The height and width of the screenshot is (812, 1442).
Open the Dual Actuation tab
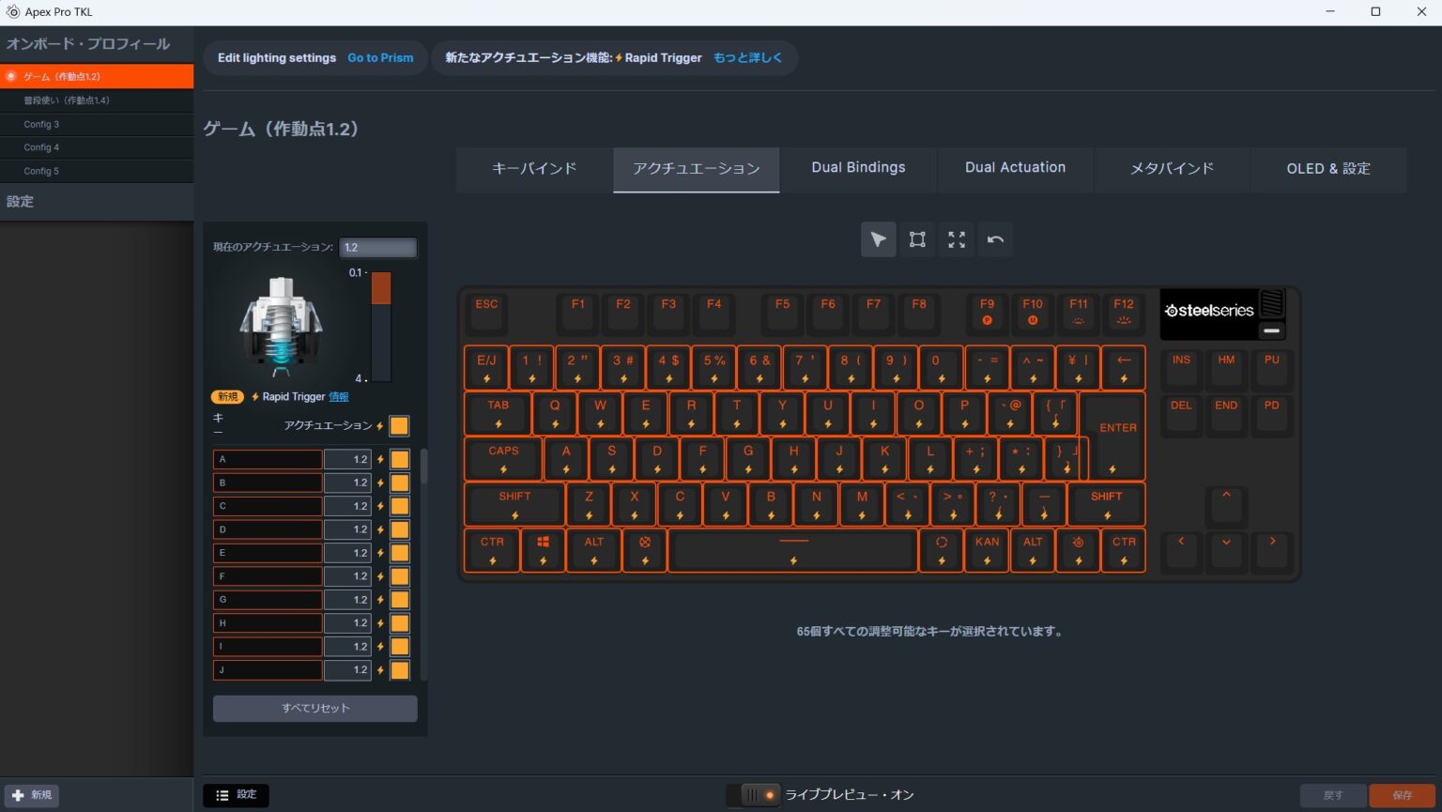click(1016, 169)
